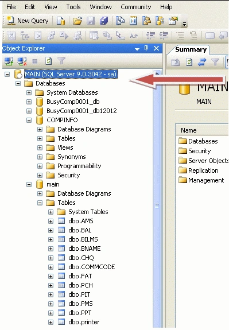Viewport: 229px width, 330px height.
Task: Select the Summary tab
Action: coord(191,49)
